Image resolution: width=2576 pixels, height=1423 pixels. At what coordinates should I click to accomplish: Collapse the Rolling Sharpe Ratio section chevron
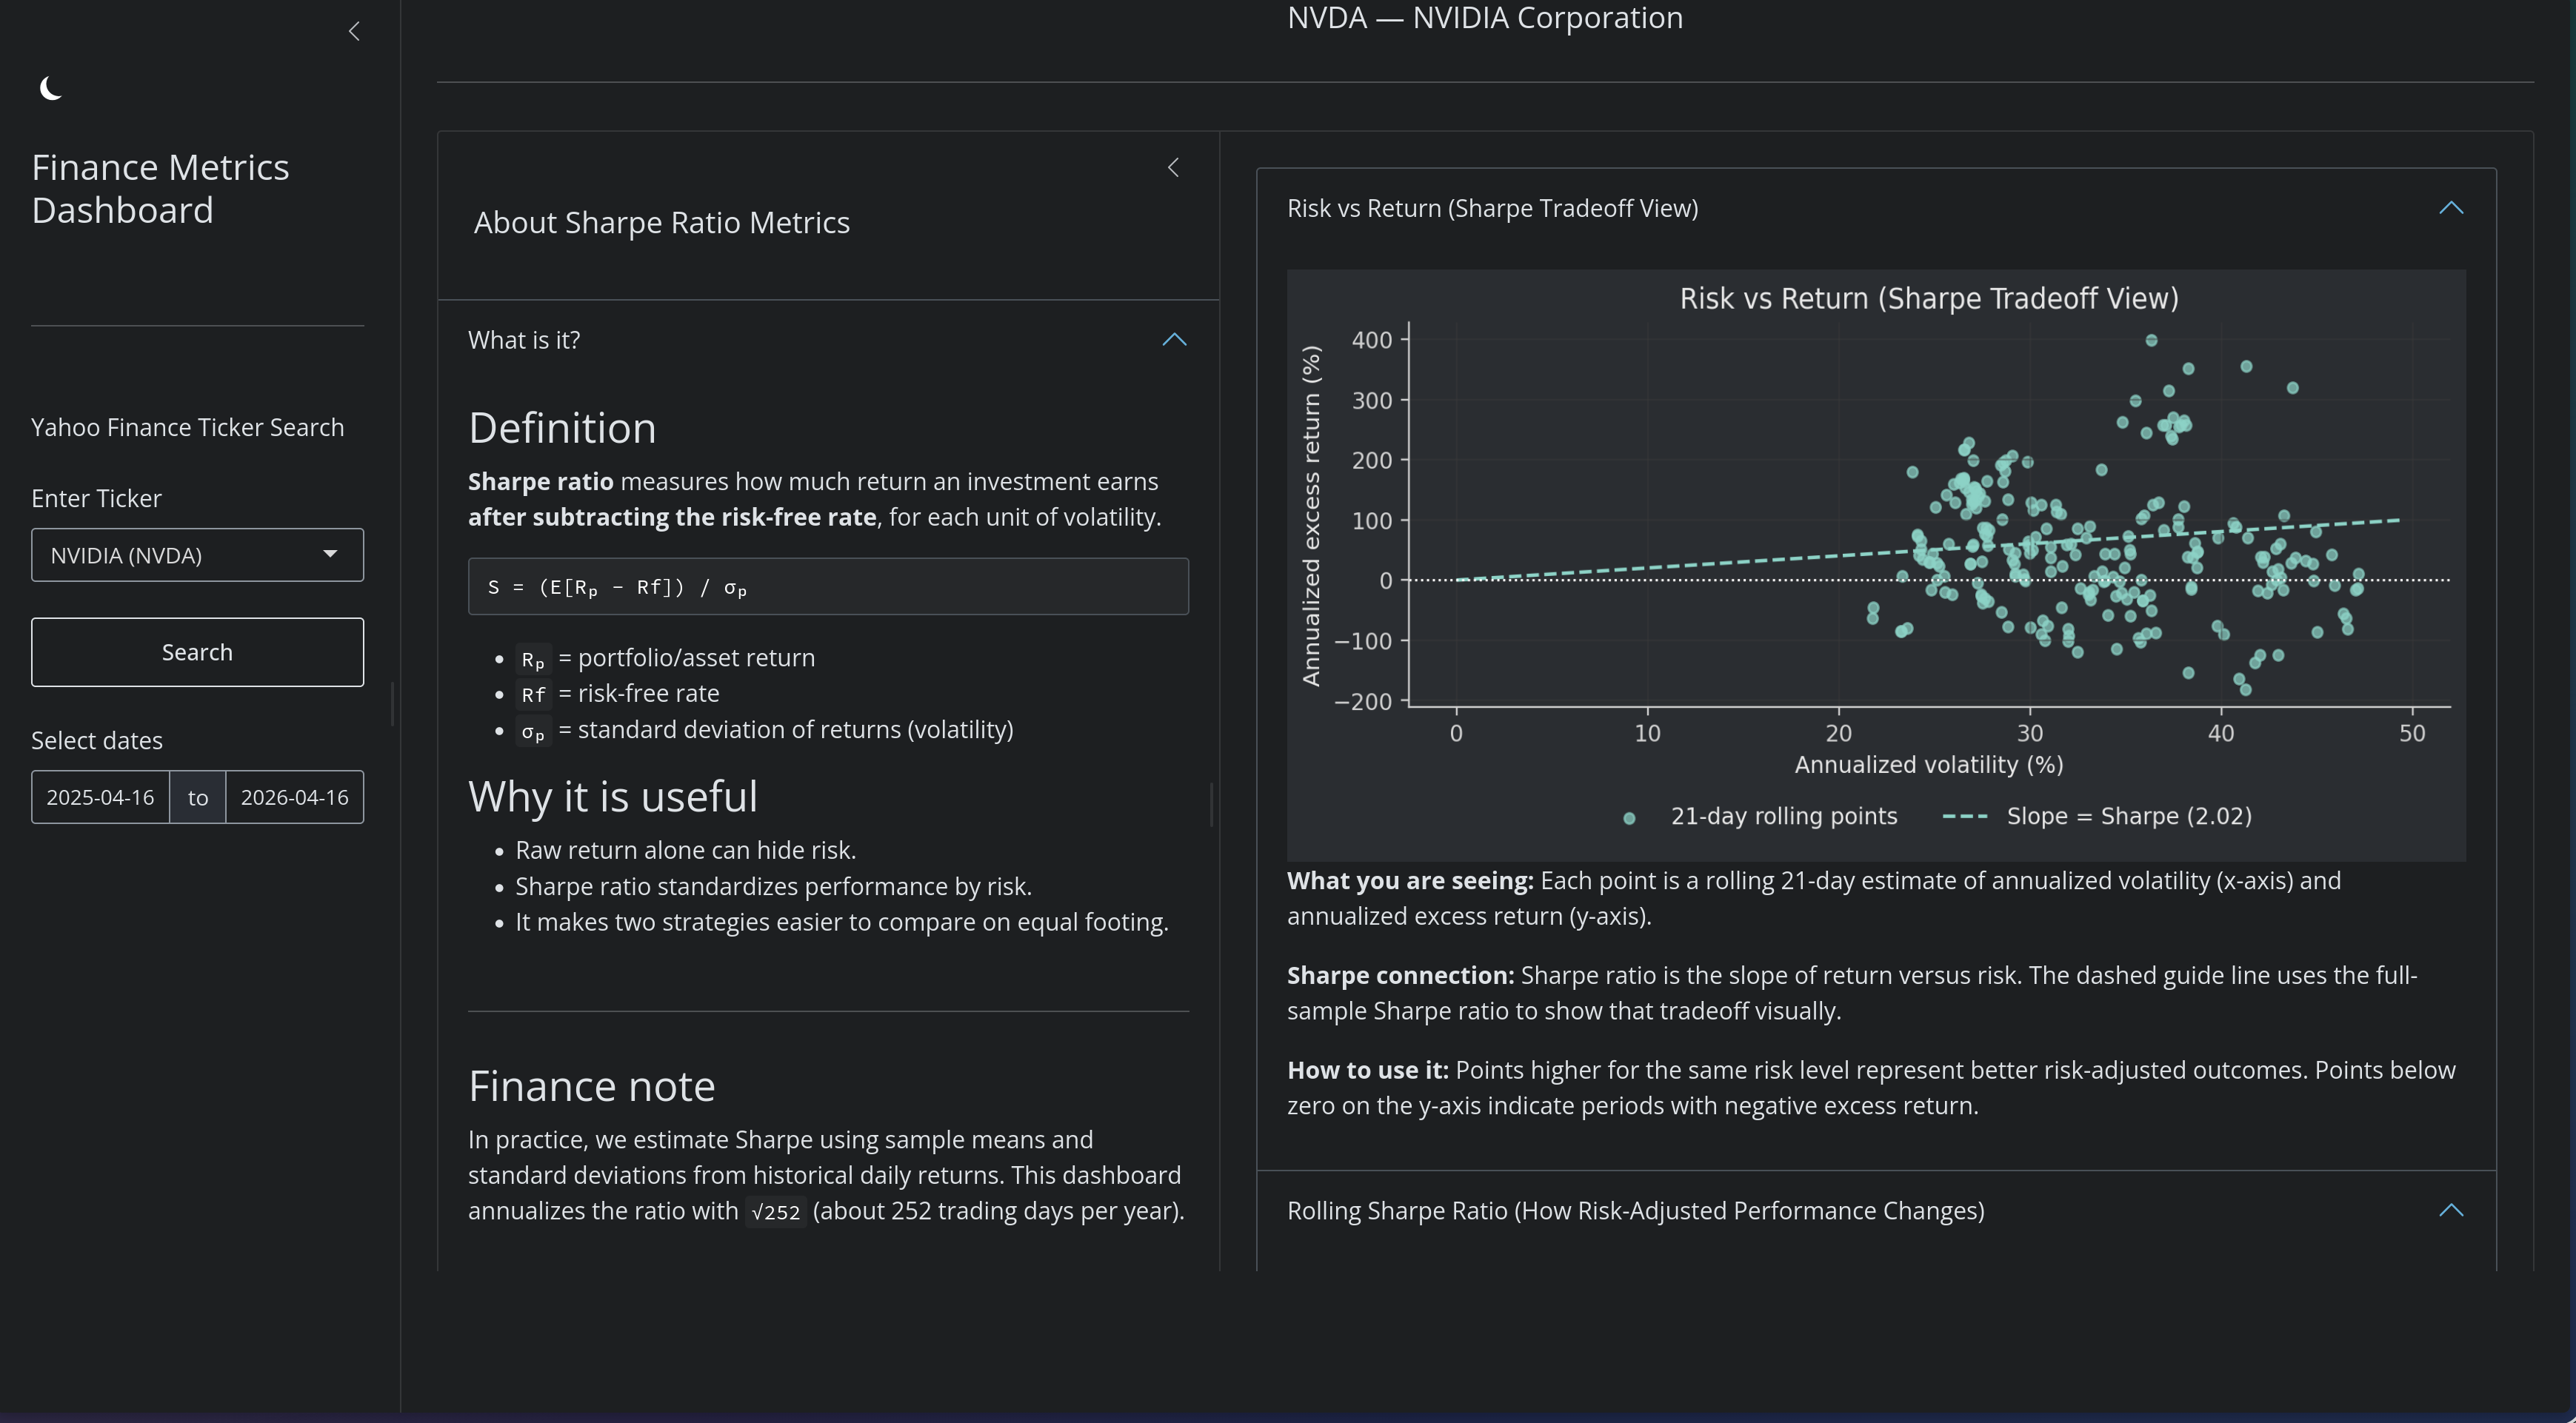pyautogui.click(x=2452, y=1211)
